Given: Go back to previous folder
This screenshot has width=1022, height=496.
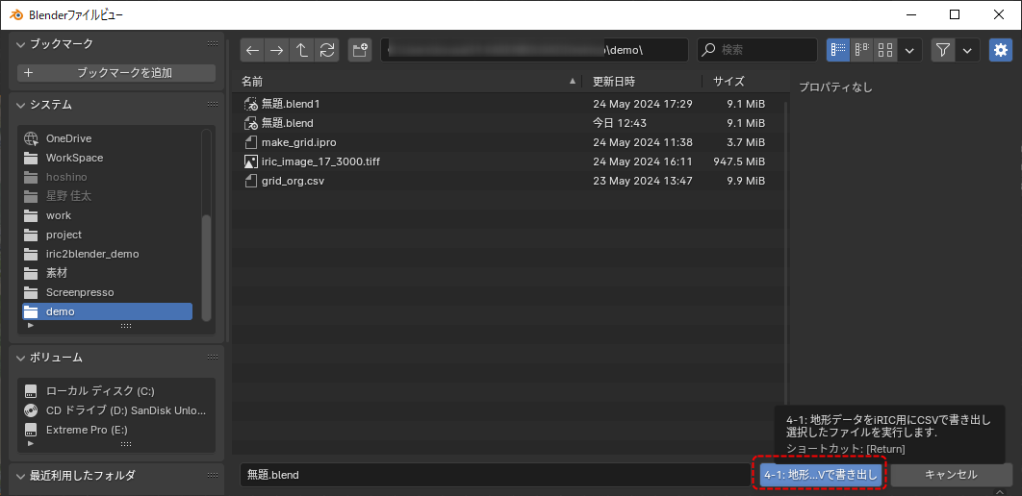Looking at the screenshot, I should 252,50.
